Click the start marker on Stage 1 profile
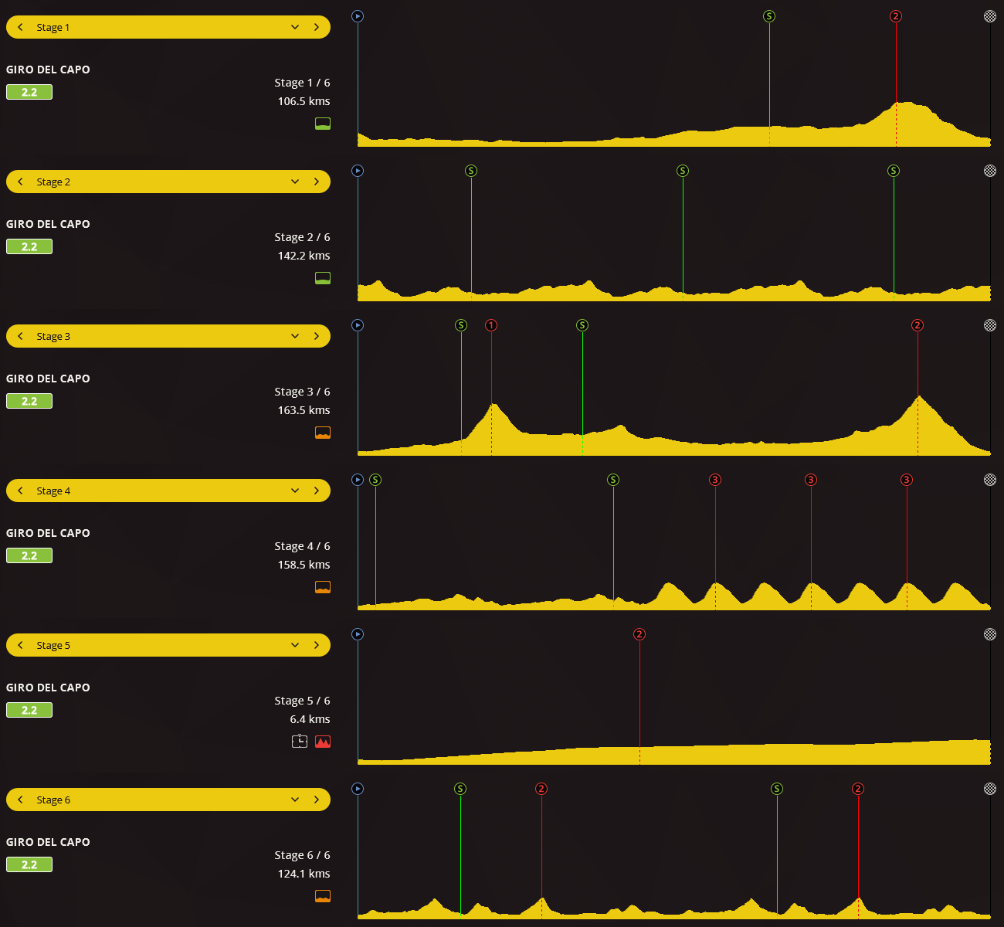Image resolution: width=1004 pixels, height=927 pixels. coord(358,16)
